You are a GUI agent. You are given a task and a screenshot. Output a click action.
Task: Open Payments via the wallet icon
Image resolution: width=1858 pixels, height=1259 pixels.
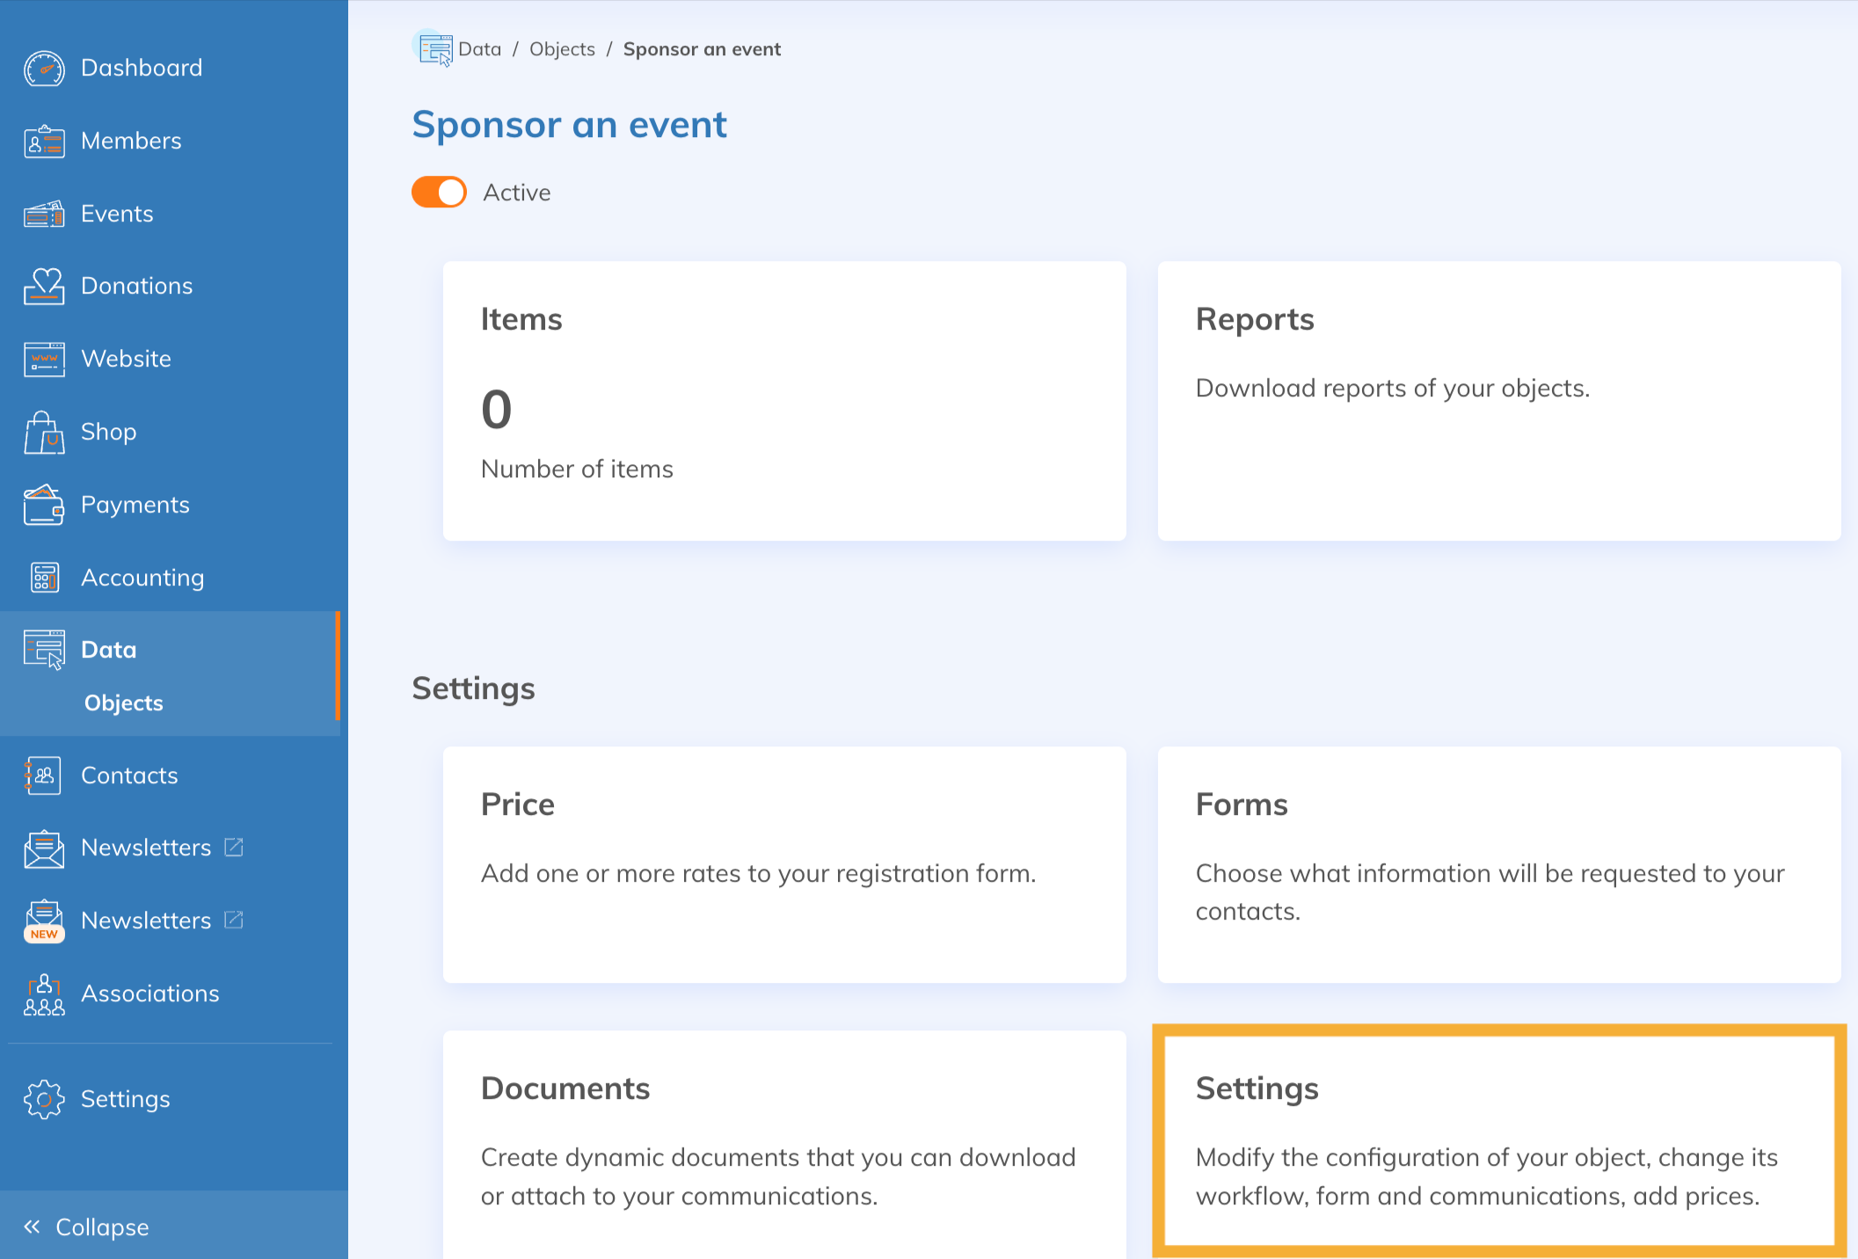tap(44, 506)
